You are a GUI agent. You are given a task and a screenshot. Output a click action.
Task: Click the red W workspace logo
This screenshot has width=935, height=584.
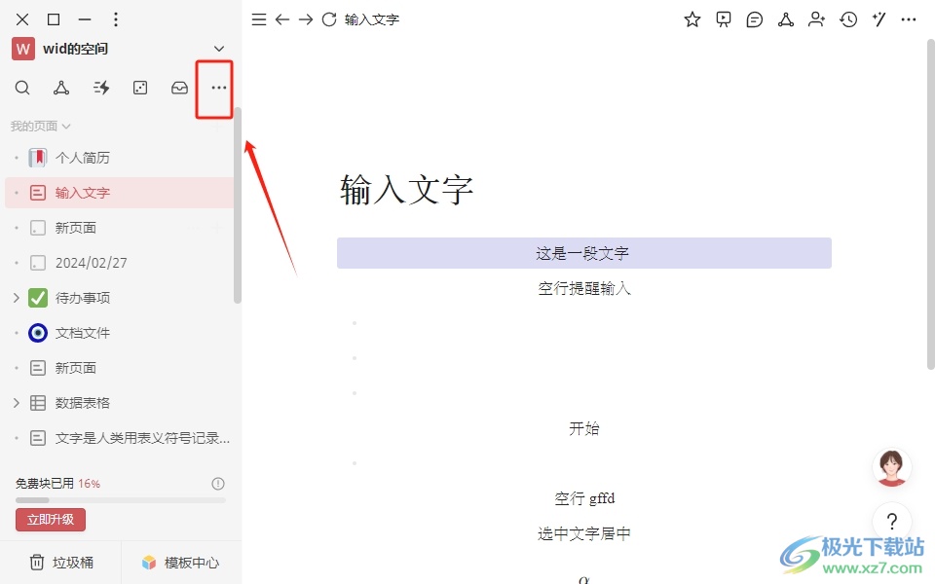pyautogui.click(x=22, y=49)
